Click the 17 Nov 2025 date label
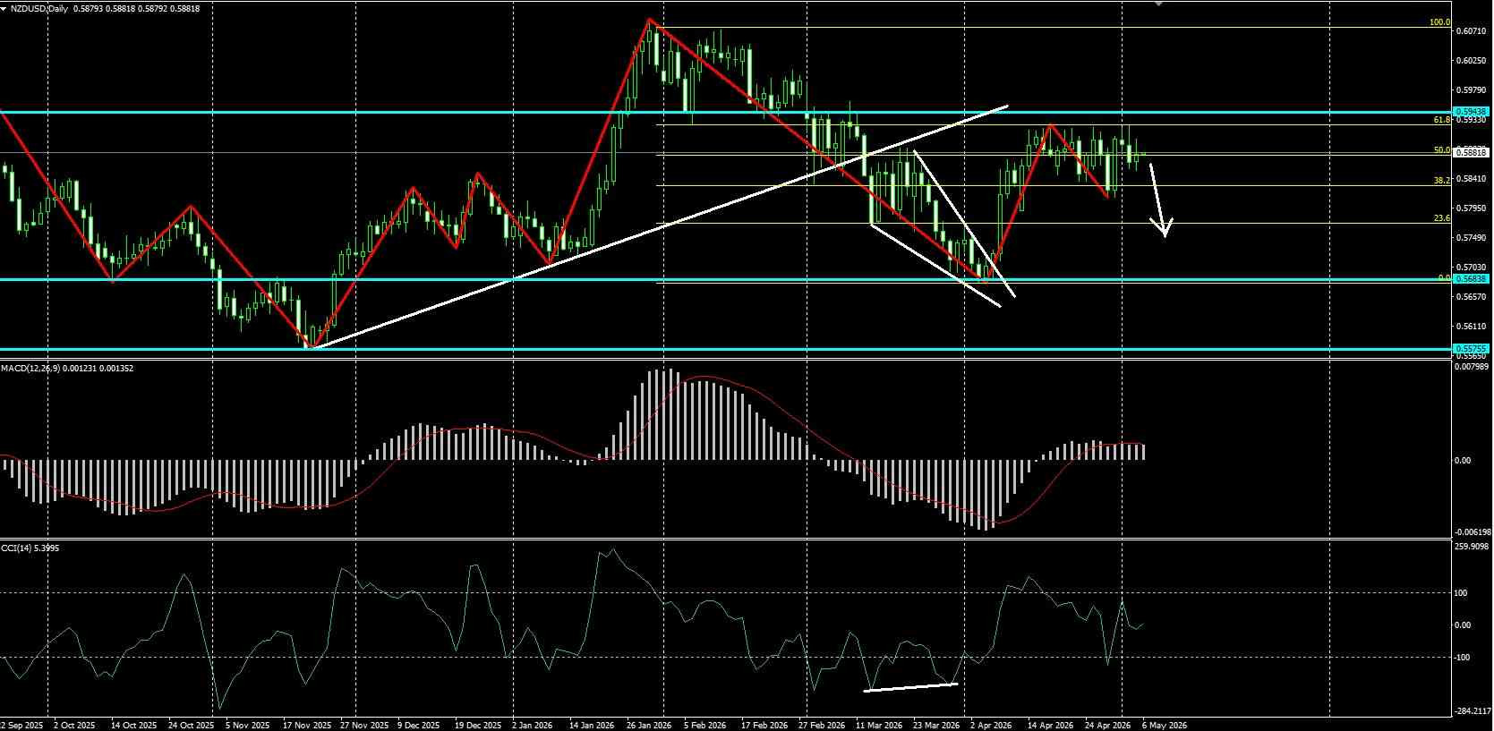 (x=306, y=725)
